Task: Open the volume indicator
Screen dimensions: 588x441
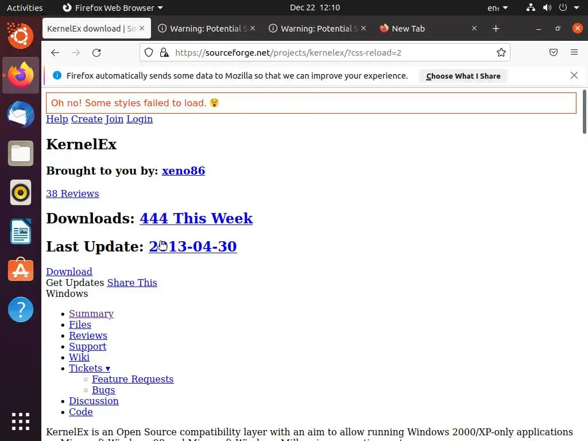Action: click(x=547, y=7)
